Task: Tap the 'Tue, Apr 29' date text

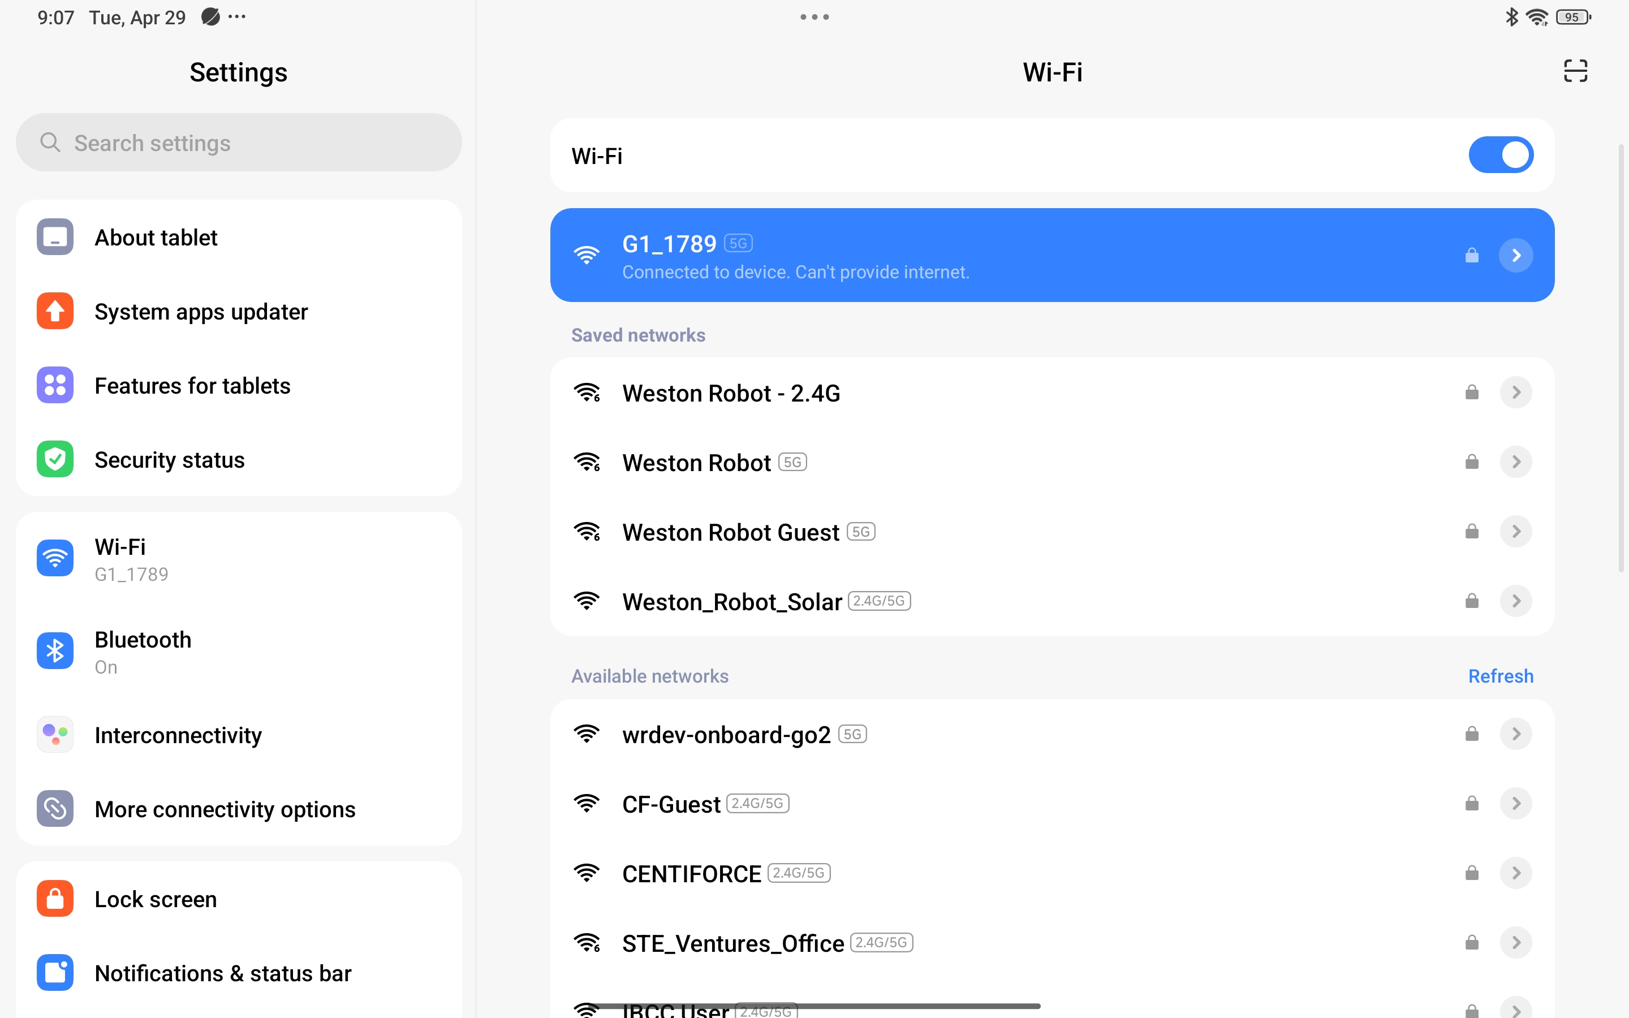Action: pos(137,18)
